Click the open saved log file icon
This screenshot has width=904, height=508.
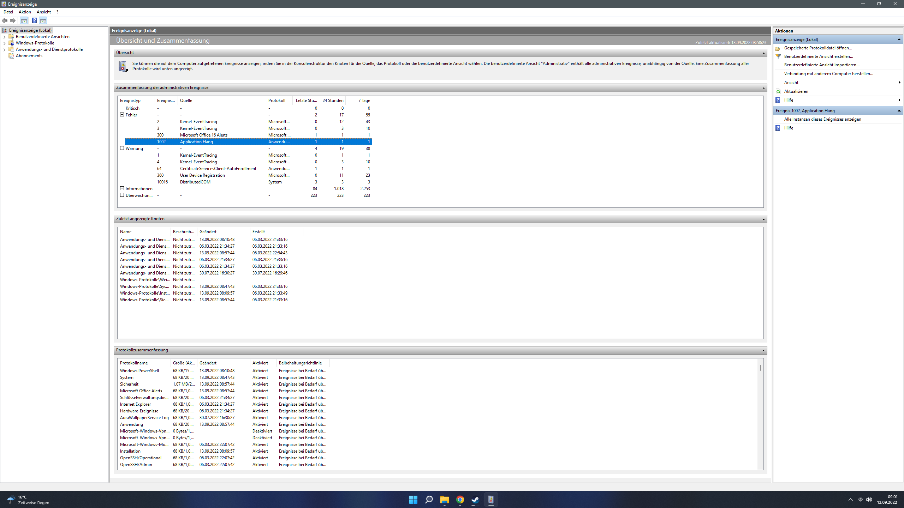click(778, 48)
